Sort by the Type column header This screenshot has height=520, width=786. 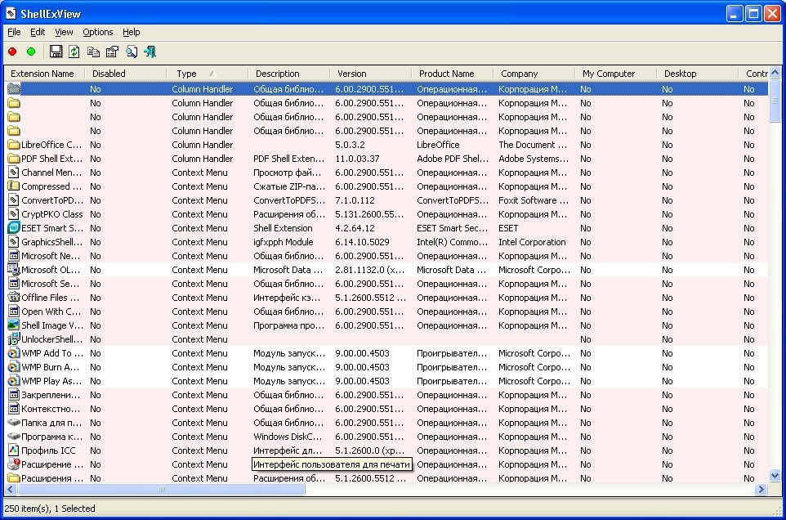207,74
